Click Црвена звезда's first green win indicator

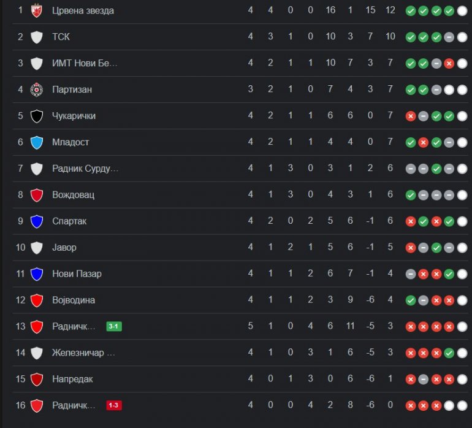tap(411, 11)
